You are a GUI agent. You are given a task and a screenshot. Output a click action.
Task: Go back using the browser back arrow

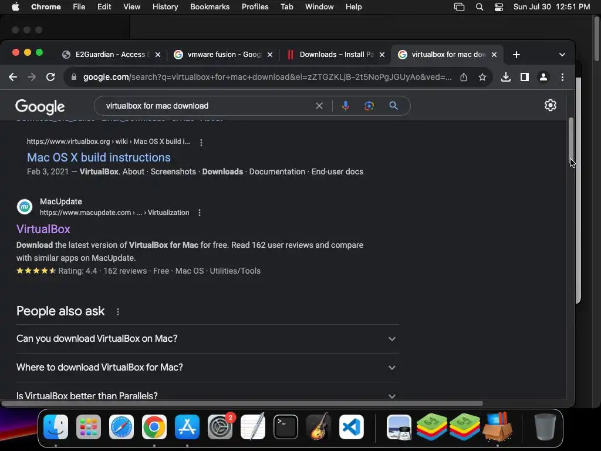(x=13, y=77)
